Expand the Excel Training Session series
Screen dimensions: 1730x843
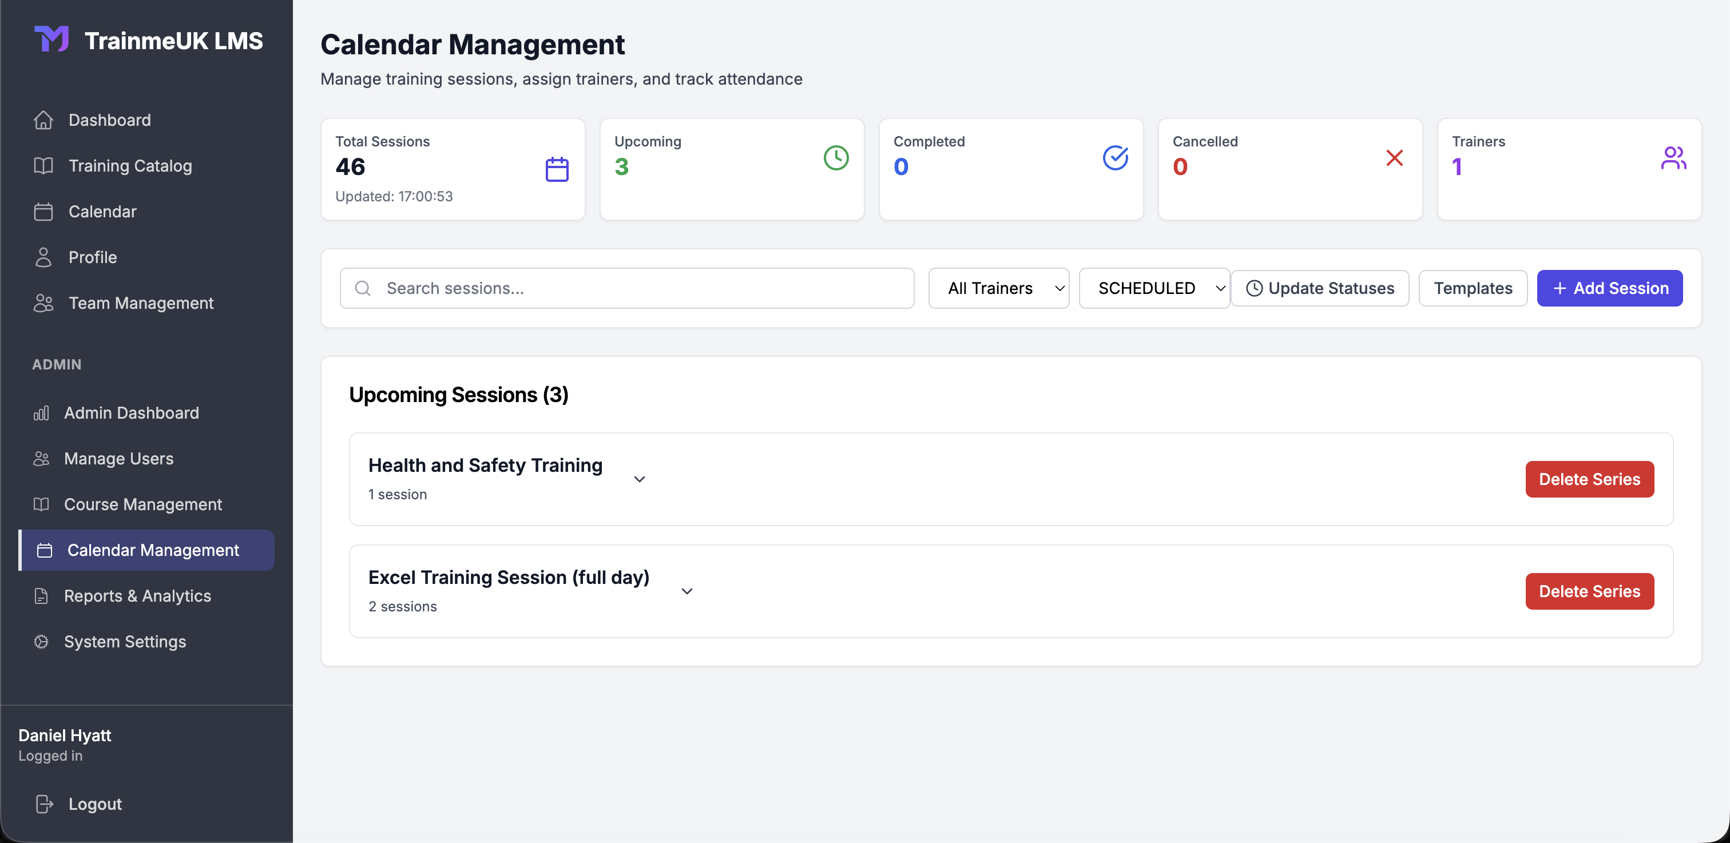pyautogui.click(x=687, y=591)
